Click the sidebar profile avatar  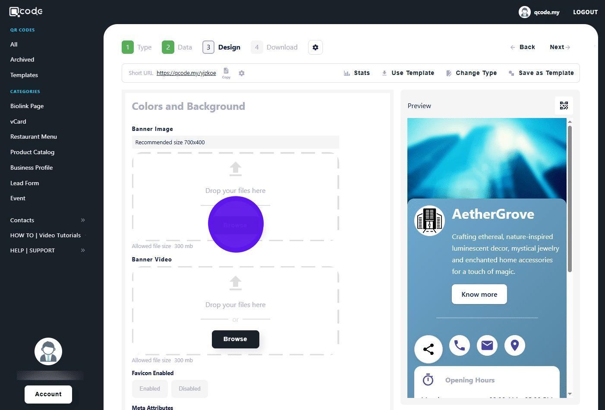(48, 351)
